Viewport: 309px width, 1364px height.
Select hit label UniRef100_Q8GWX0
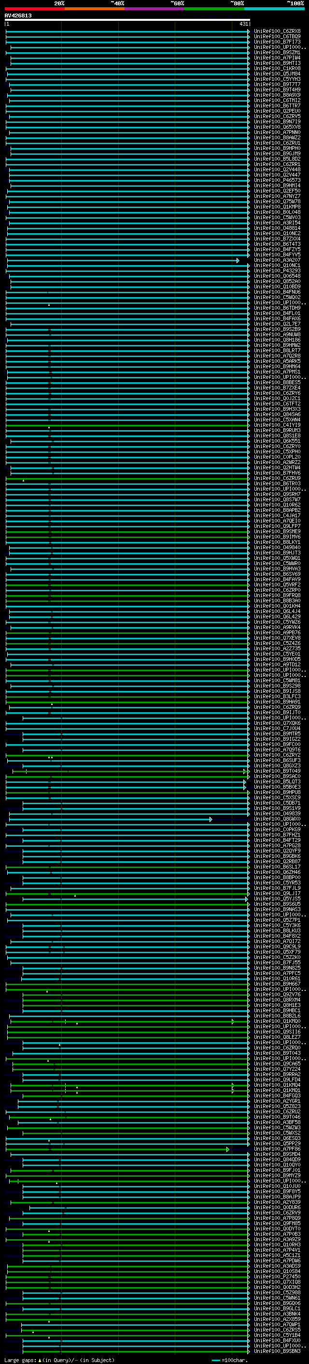[277, 819]
